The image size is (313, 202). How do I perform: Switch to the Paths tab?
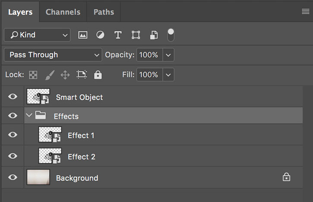pos(104,12)
